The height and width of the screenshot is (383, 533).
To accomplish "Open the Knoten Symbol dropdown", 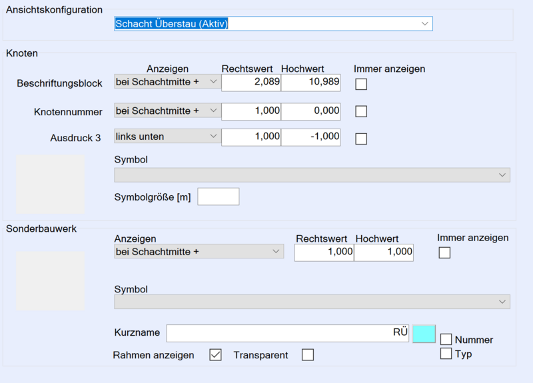I will pyautogui.click(x=312, y=175).
